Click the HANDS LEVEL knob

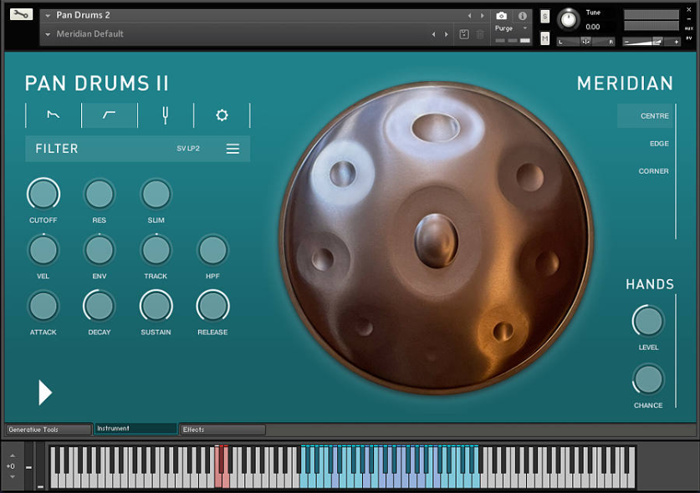click(x=648, y=321)
